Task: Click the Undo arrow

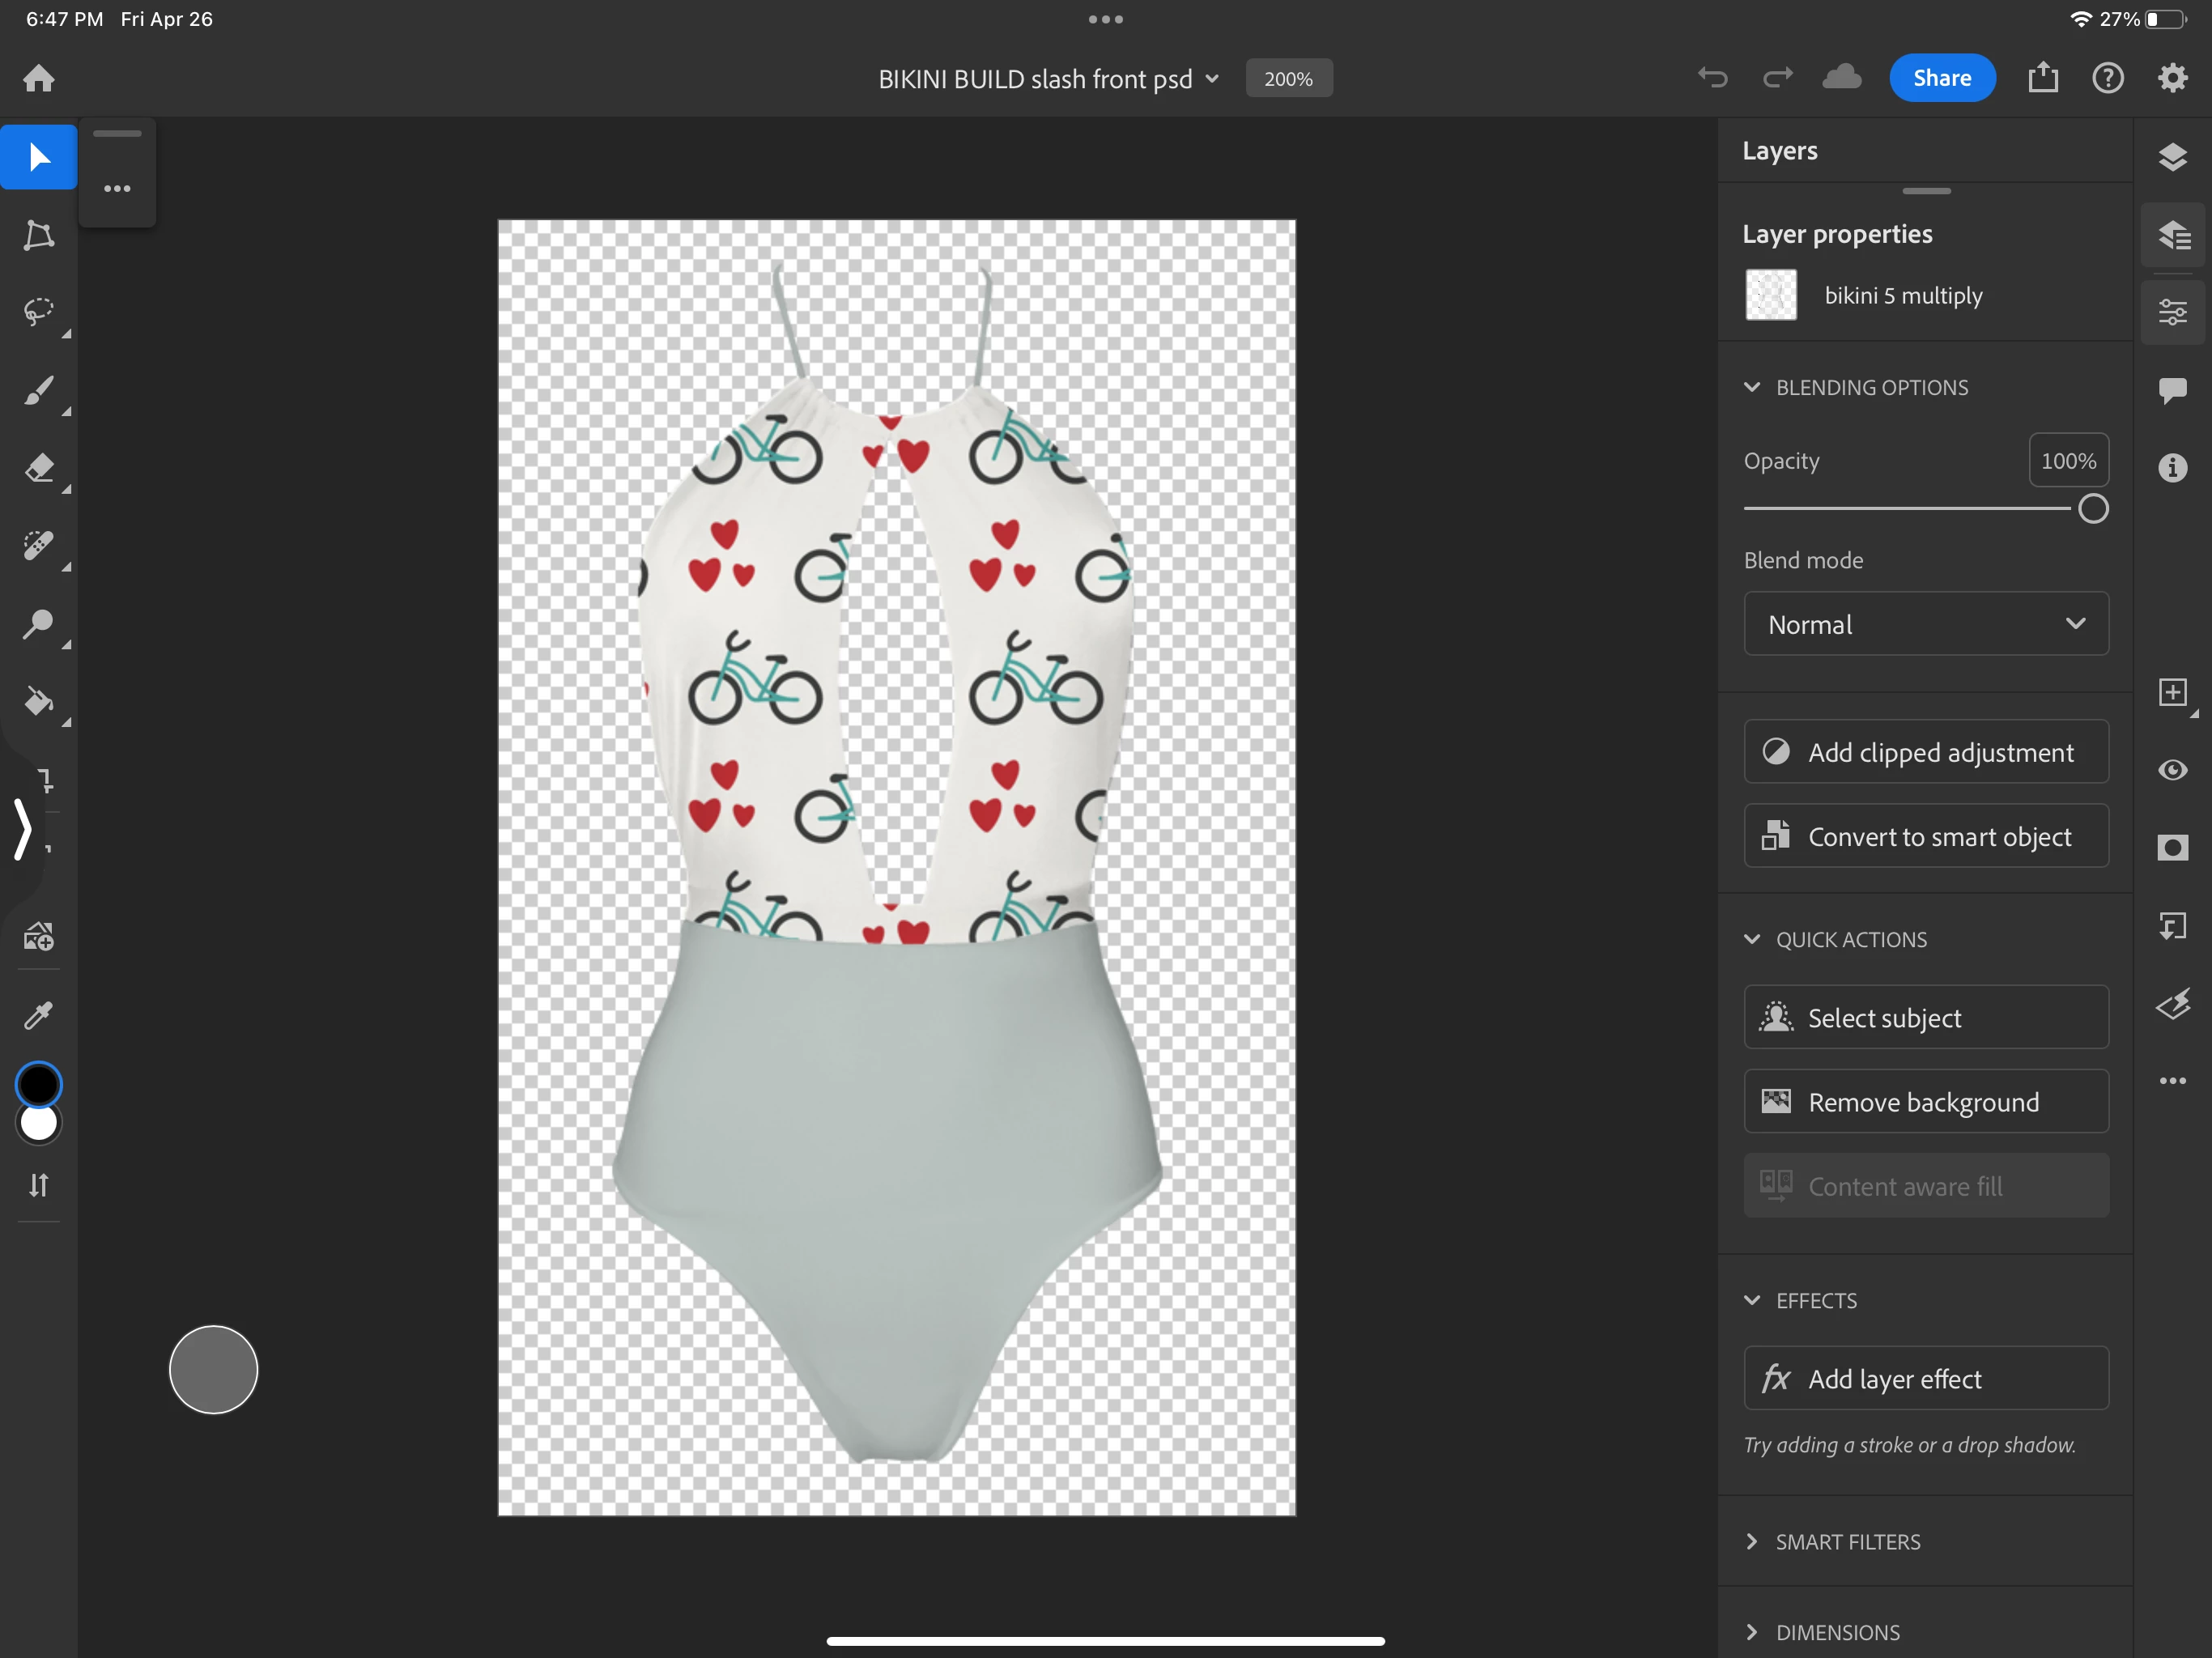Action: (x=1712, y=78)
